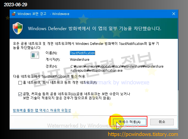This screenshot has width=188, height=139.
Task: Click the heading 'Windows Defender 방화벽에서 이 앱의 일부 기능을 차단했습니다.'
Action: [94, 28]
